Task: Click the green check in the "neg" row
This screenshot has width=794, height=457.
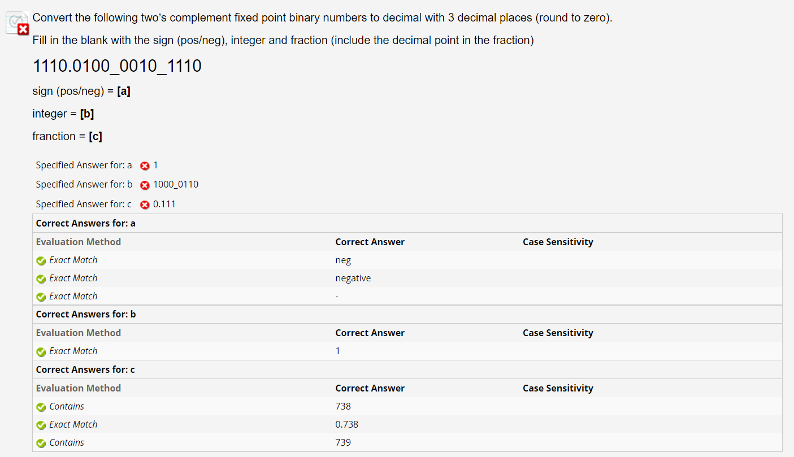Action: (41, 260)
